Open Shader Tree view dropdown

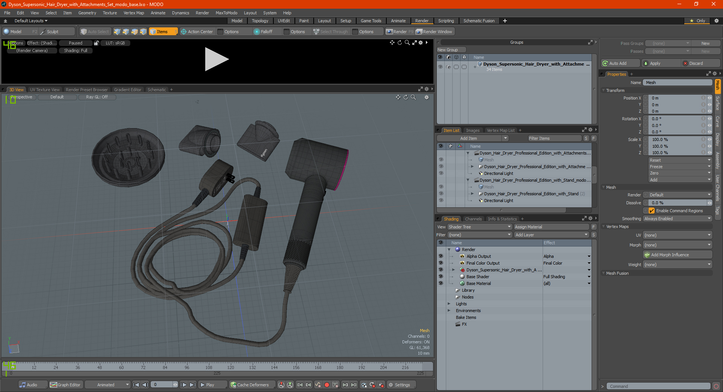pos(479,227)
